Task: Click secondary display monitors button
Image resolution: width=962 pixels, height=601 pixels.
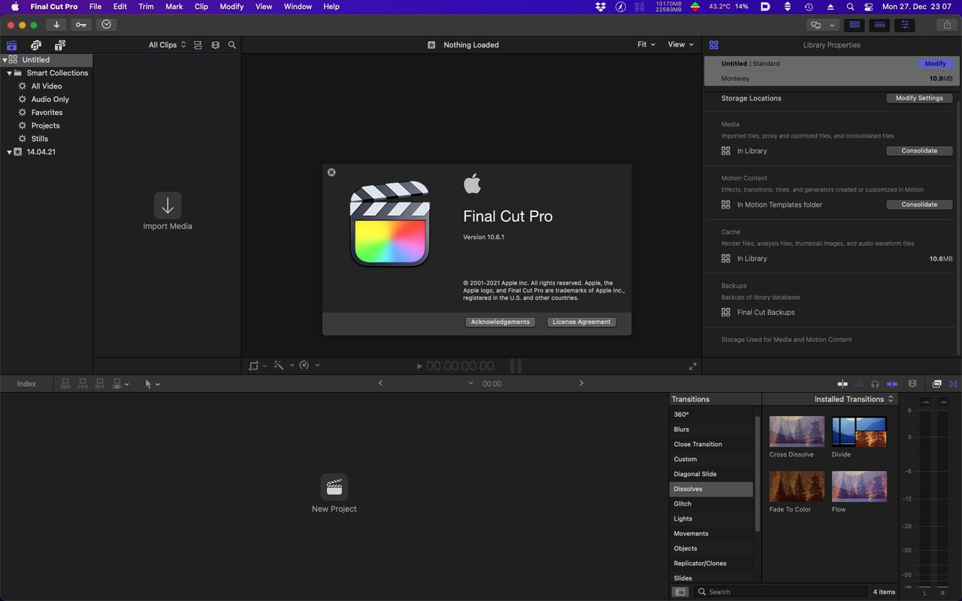Action: pos(815,25)
